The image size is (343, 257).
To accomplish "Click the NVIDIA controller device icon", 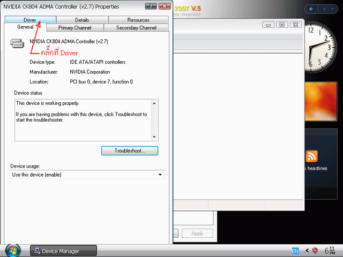I will click(x=17, y=43).
